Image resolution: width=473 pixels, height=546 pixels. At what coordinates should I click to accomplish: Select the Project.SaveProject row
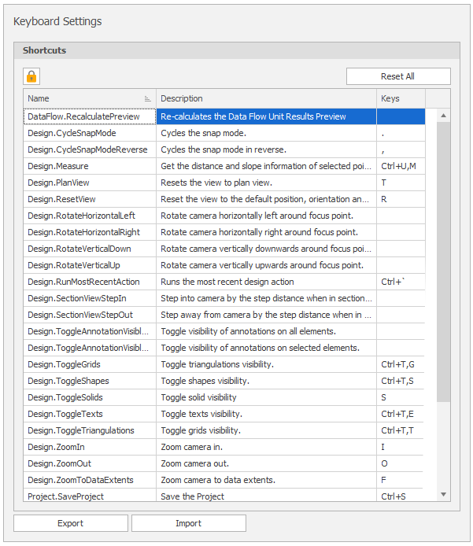click(65, 496)
